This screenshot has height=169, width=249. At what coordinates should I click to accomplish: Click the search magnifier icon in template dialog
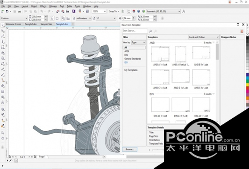[x=150, y=31]
